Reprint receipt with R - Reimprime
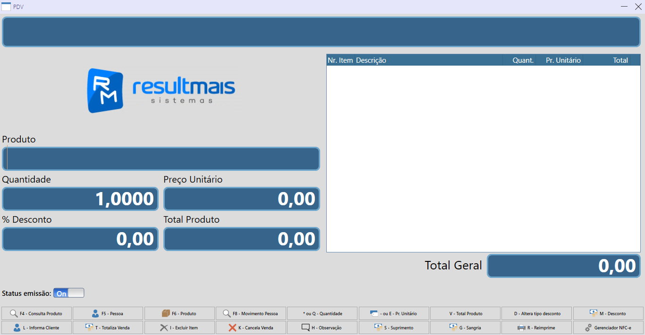Viewport: 645px width, 335px height. pos(537,327)
